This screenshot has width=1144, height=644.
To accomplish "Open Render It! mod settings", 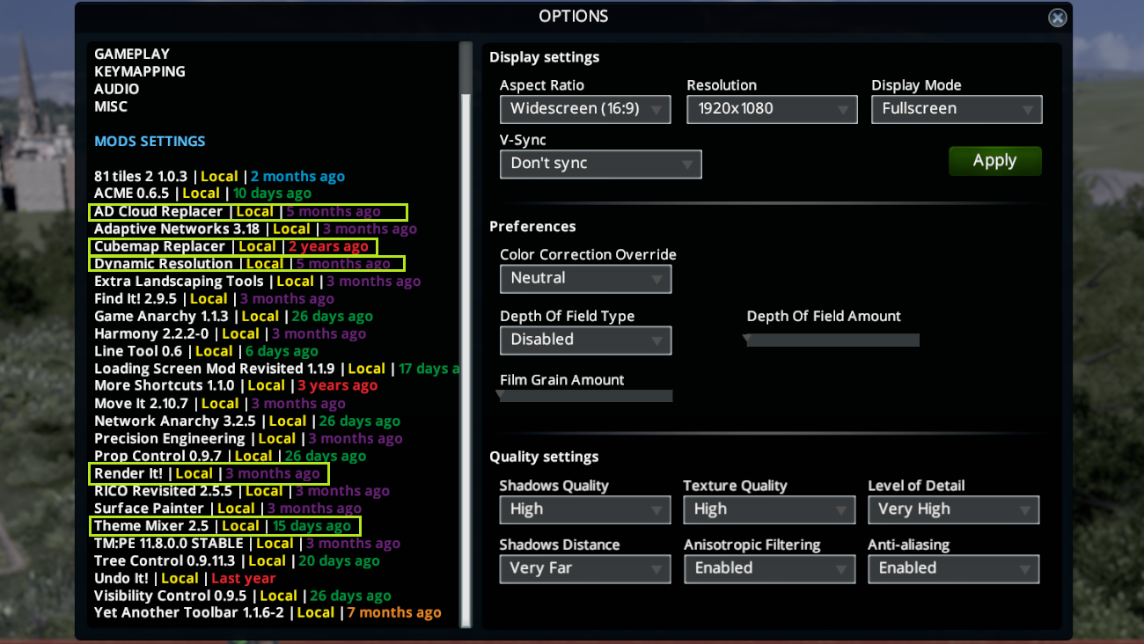I will point(209,474).
